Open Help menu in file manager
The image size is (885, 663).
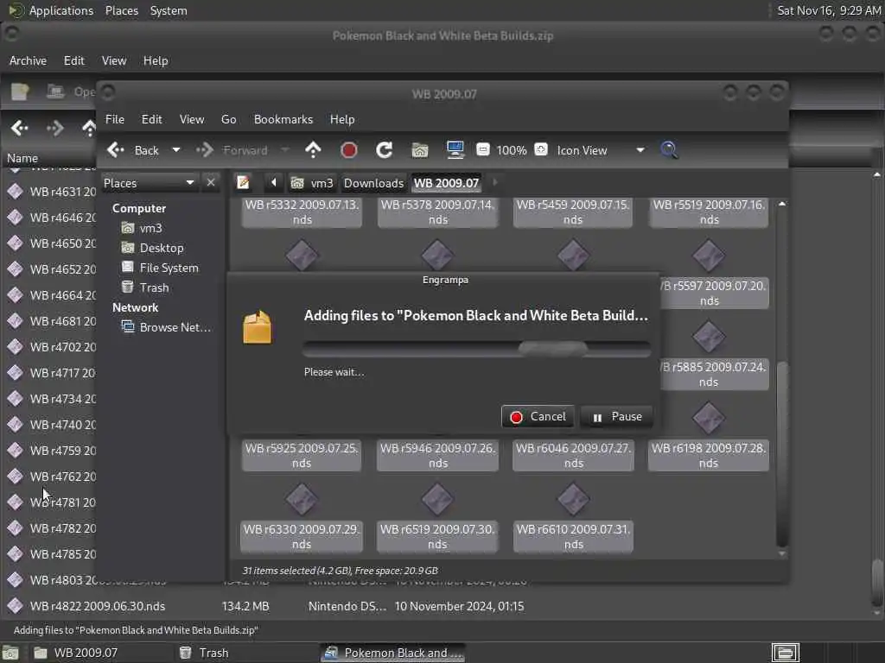342,119
